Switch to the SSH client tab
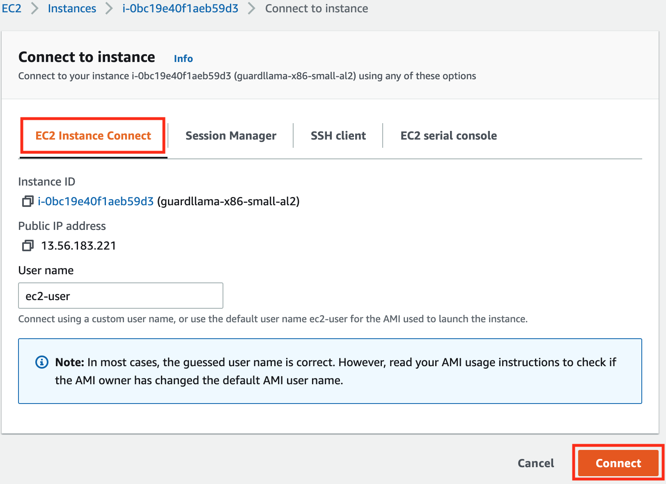This screenshot has height=484, width=666. (338, 135)
